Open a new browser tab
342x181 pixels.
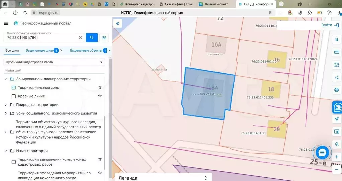281,4
